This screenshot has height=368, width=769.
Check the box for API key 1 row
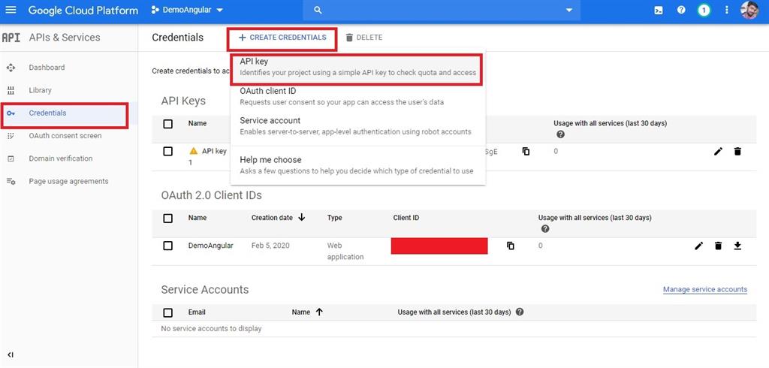(167, 152)
